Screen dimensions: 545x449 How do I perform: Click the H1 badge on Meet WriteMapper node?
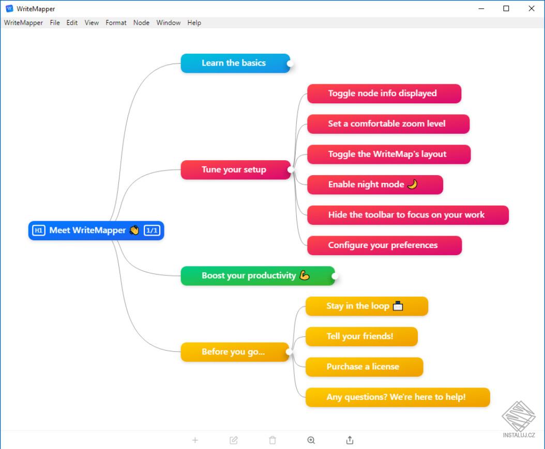40,230
